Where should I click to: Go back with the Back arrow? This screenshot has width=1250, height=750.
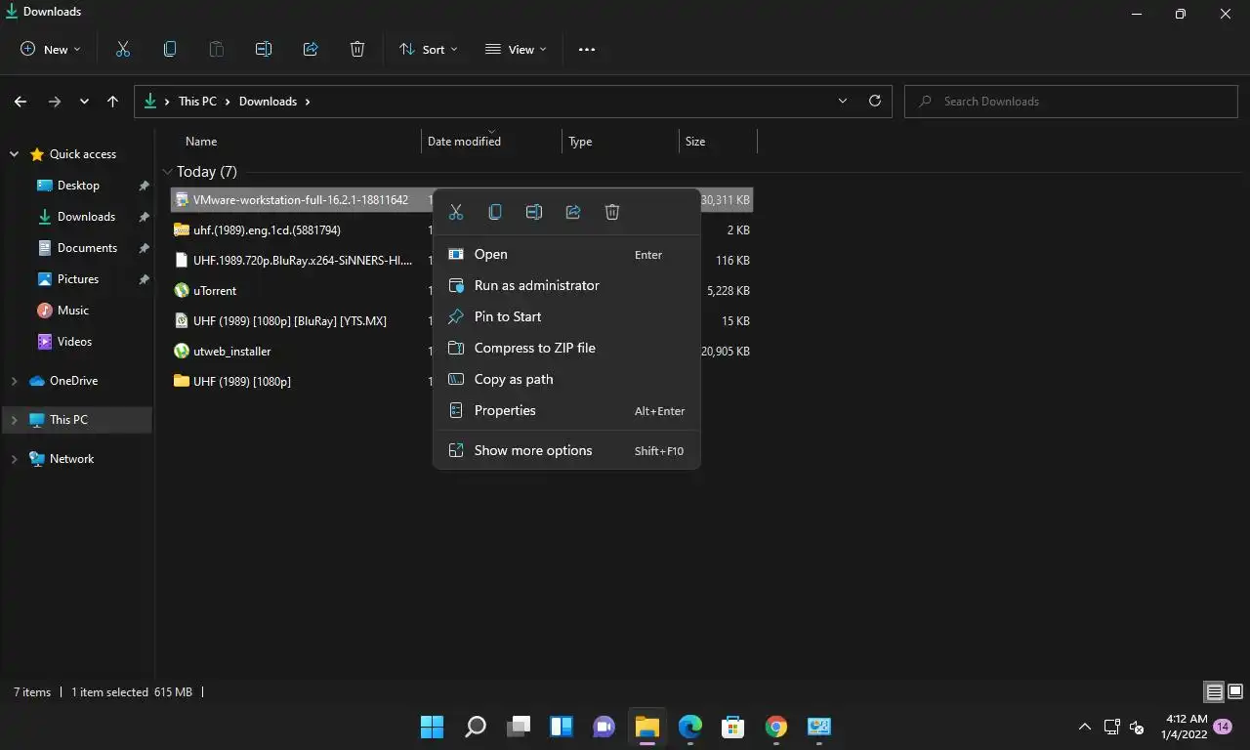pyautogui.click(x=21, y=102)
